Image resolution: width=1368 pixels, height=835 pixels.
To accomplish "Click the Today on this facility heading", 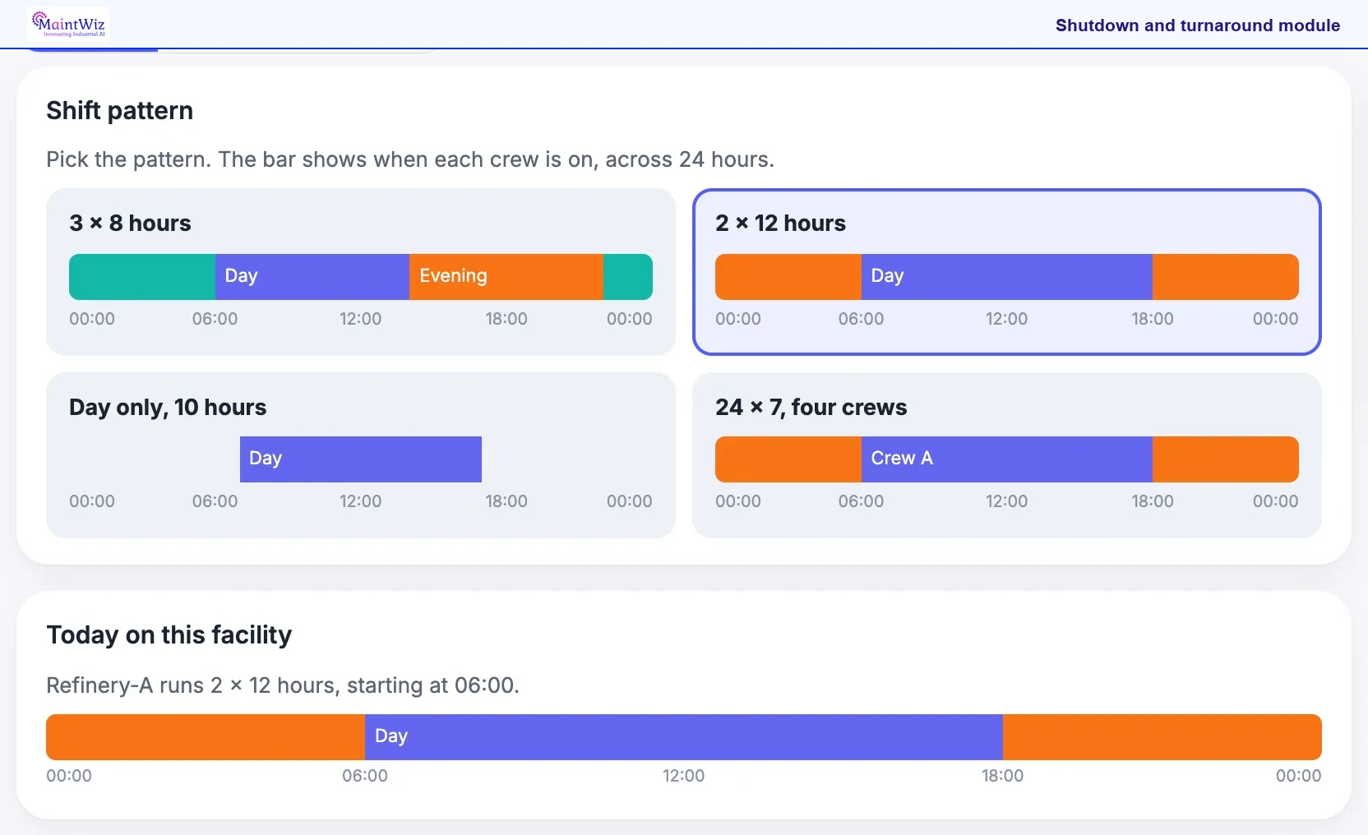I will [x=169, y=635].
